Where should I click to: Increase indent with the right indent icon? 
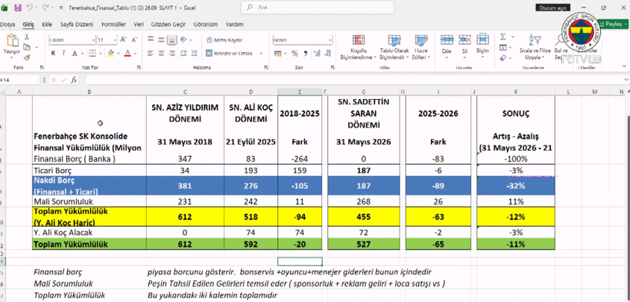click(194, 53)
